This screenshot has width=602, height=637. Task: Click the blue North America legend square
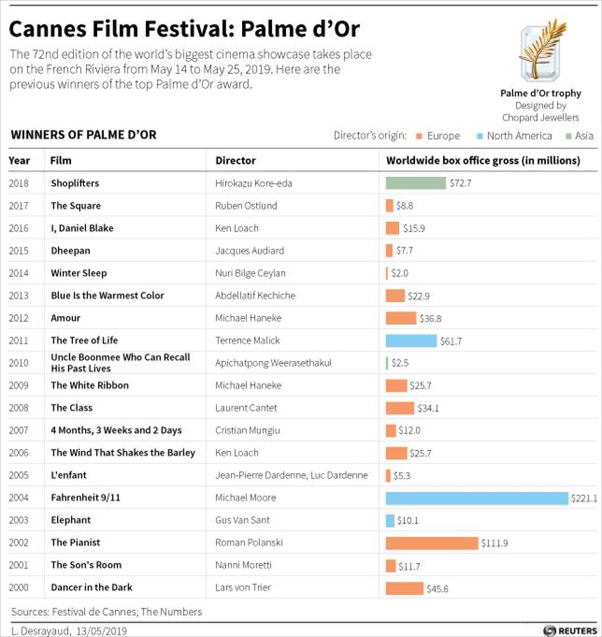(480, 136)
